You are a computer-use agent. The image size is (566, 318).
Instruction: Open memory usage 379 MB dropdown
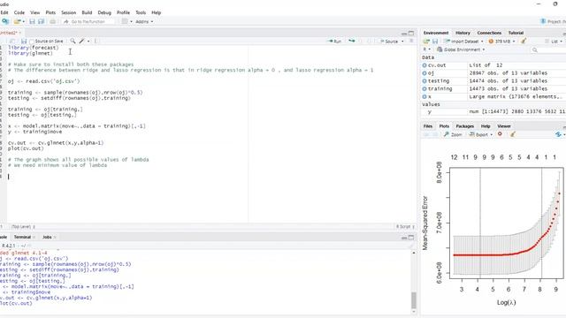click(501, 42)
